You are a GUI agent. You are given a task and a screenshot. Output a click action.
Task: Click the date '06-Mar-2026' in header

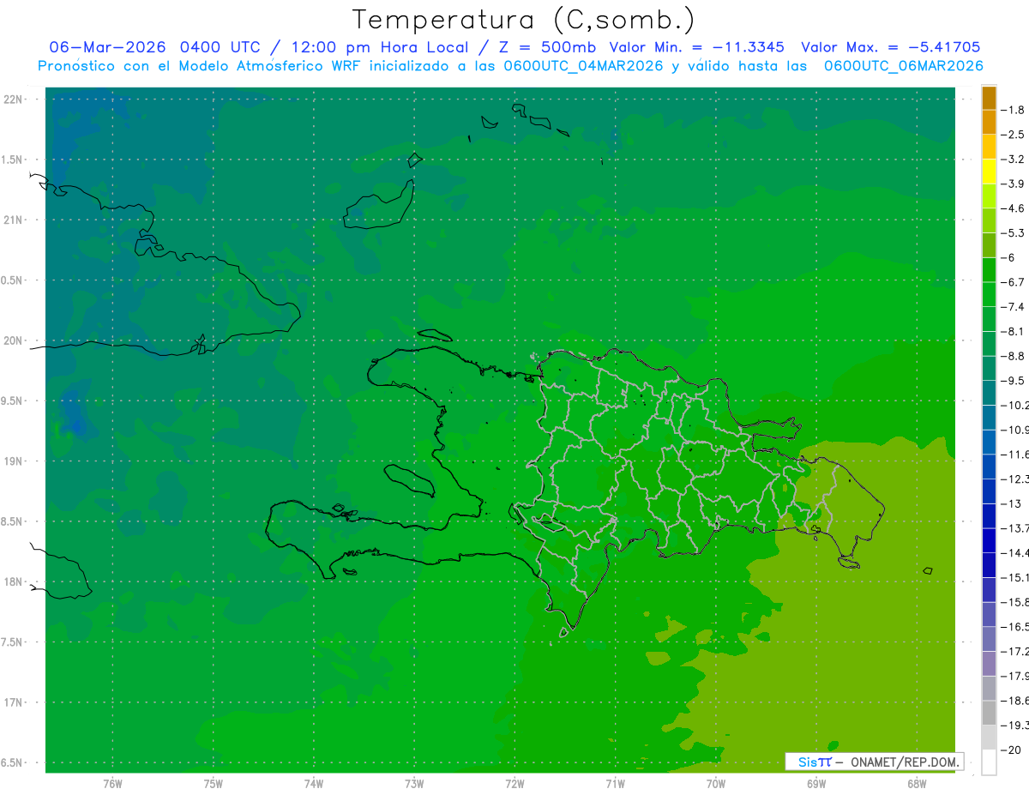tap(108, 47)
